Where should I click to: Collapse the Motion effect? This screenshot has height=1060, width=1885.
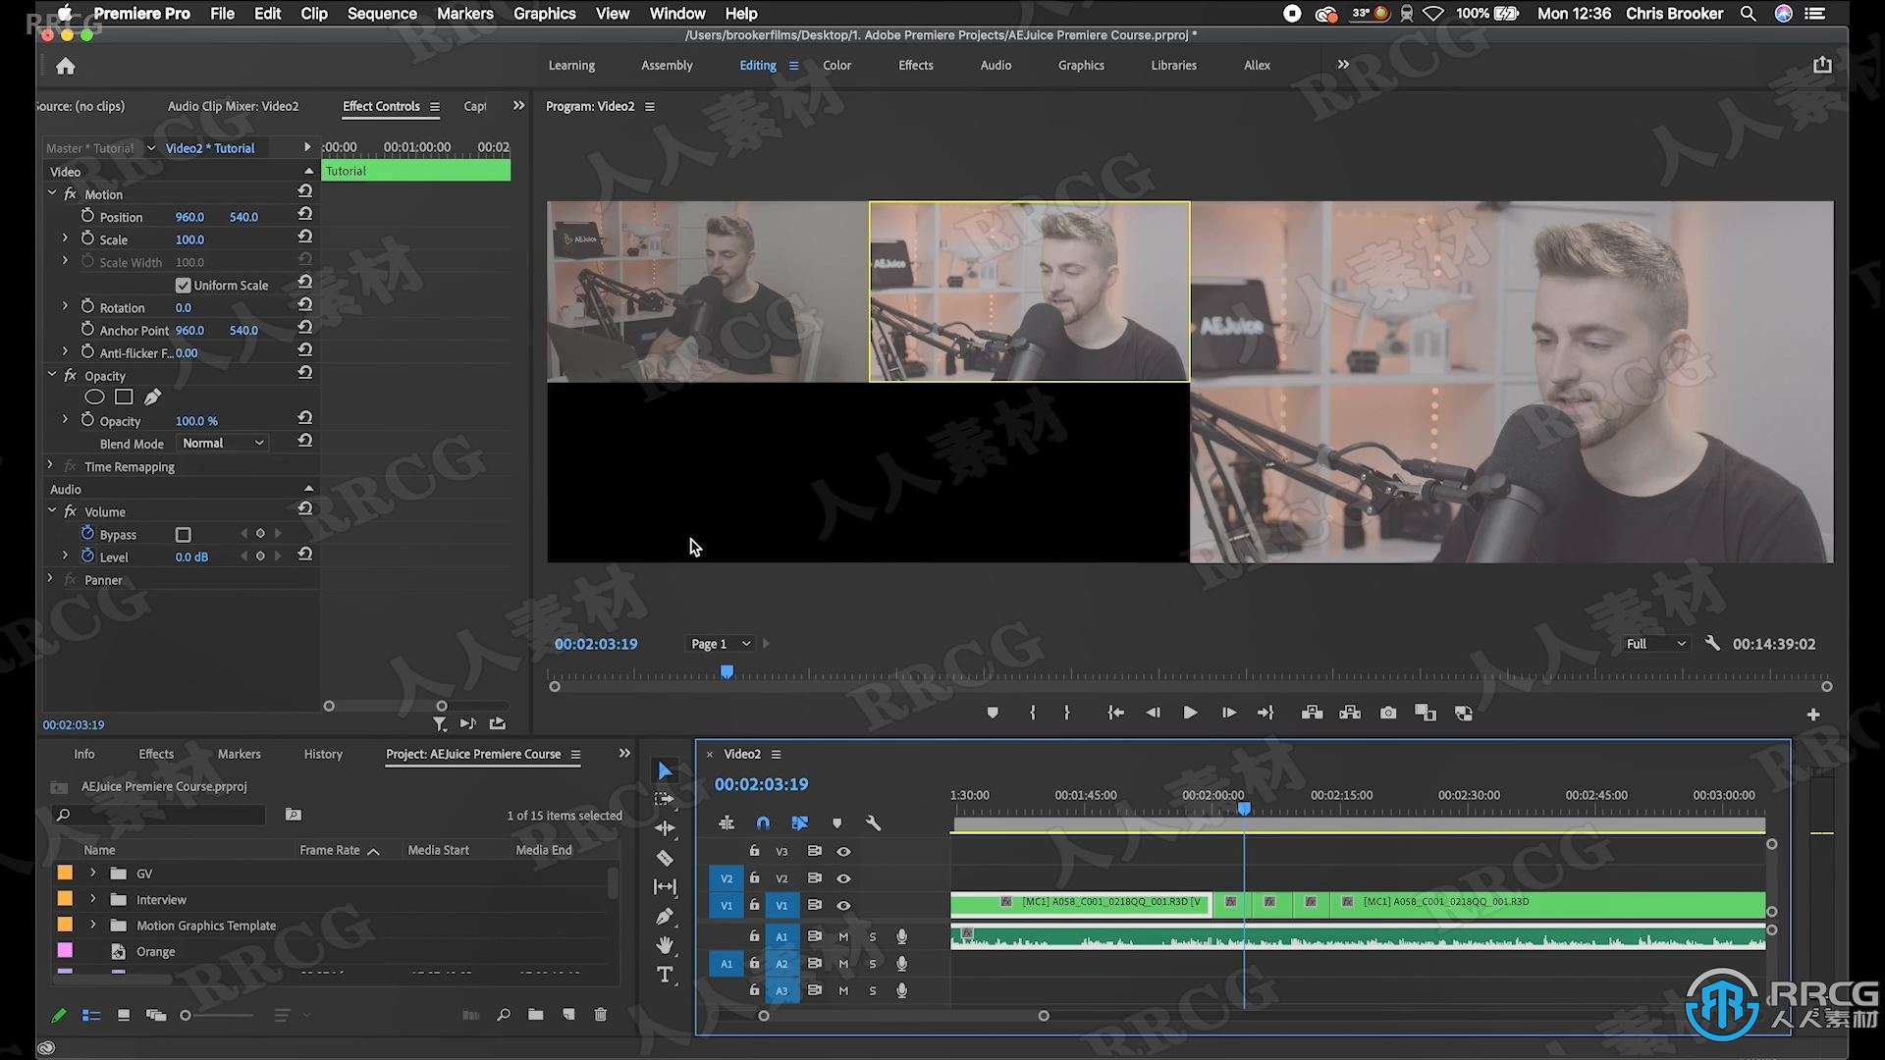[x=52, y=194]
